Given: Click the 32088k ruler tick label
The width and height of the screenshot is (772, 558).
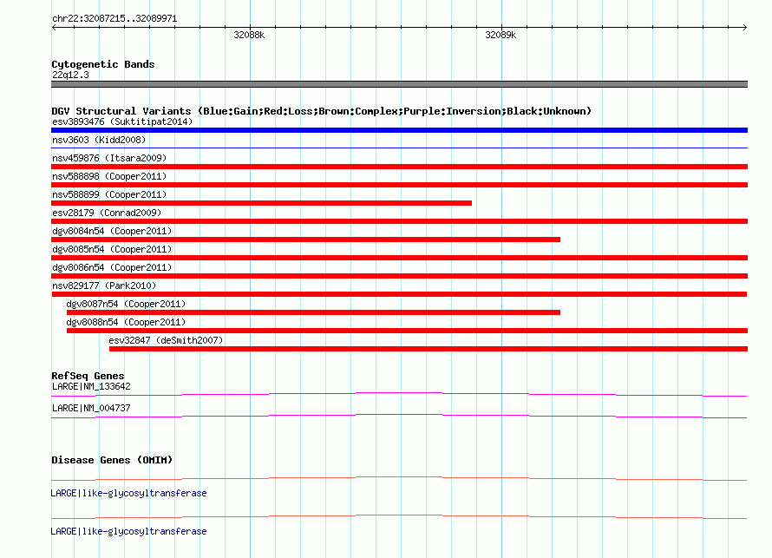Looking at the screenshot, I should click(249, 35).
